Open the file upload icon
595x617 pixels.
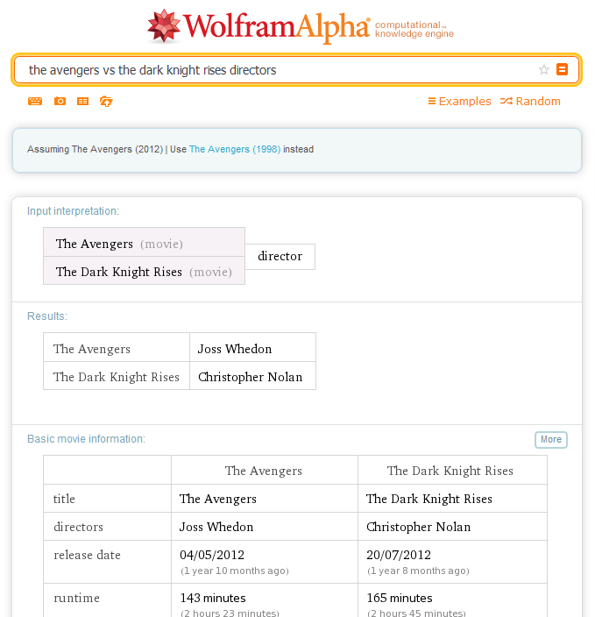[x=106, y=101]
